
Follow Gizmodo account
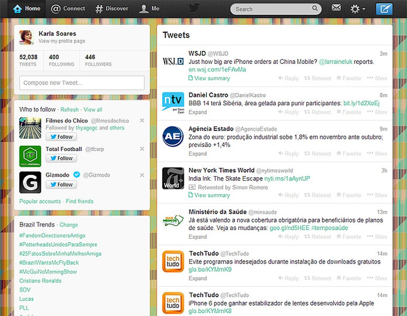click(61, 185)
